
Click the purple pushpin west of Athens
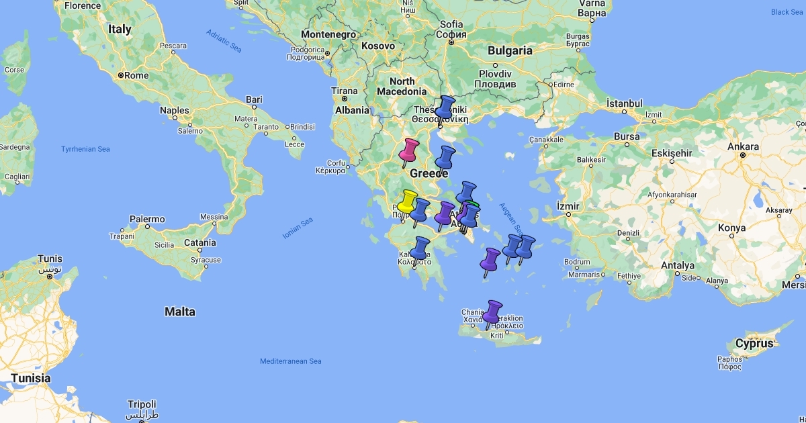(x=444, y=213)
